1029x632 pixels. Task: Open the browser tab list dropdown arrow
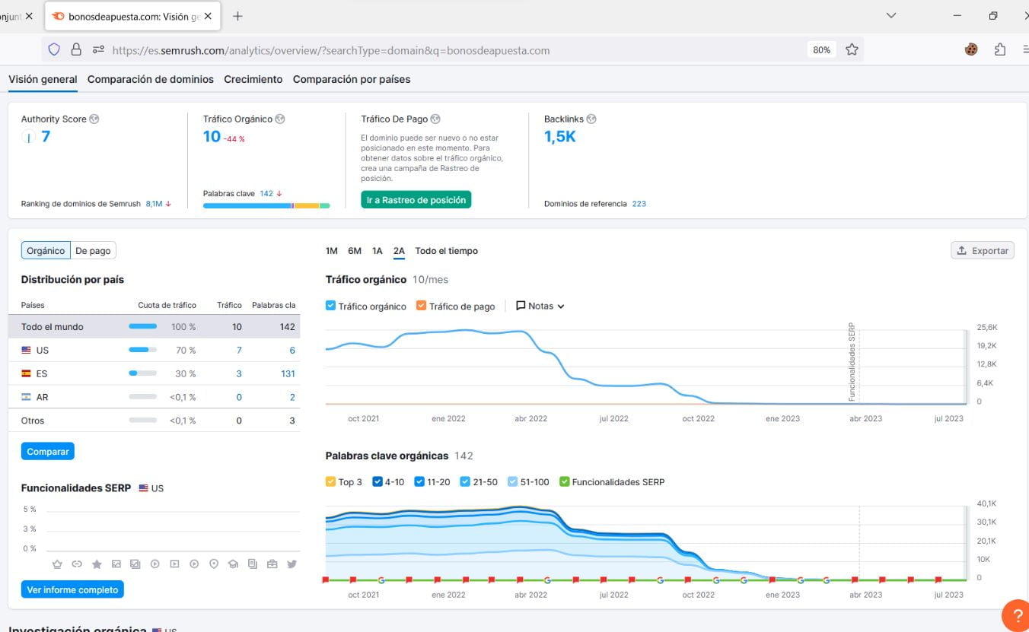891,15
